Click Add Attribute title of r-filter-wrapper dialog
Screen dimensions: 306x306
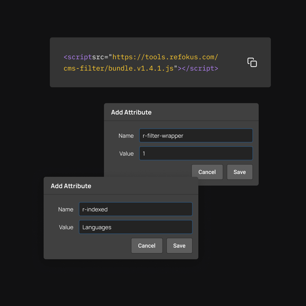coord(131,112)
